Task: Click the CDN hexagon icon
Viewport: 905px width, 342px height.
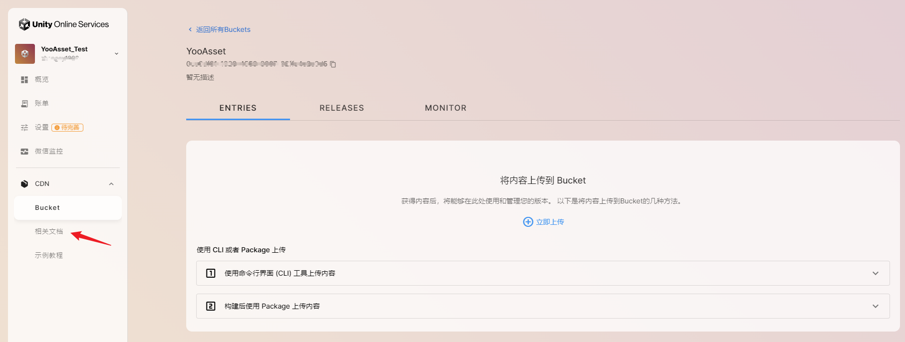Action: point(24,184)
